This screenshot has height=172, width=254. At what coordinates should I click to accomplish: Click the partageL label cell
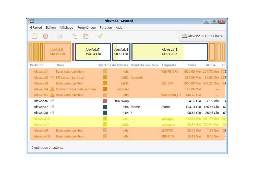point(168,119)
